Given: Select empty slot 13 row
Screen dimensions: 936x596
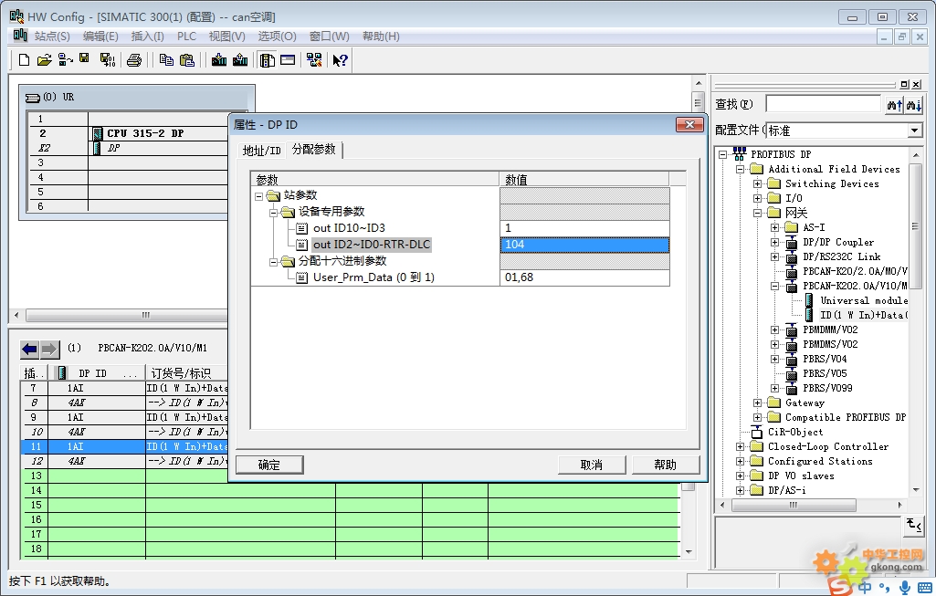Looking at the screenshot, I should tap(351, 476).
